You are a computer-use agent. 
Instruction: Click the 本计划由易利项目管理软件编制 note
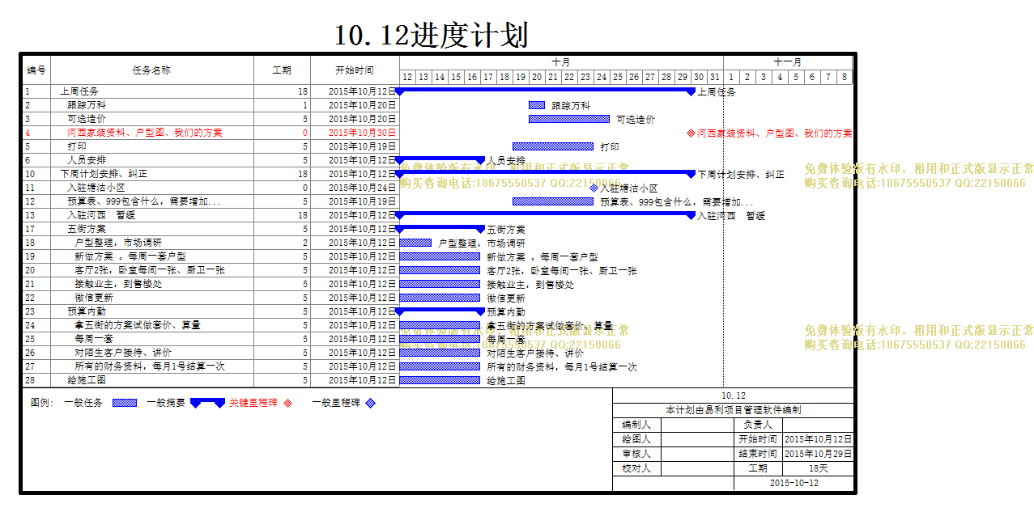tap(734, 410)
